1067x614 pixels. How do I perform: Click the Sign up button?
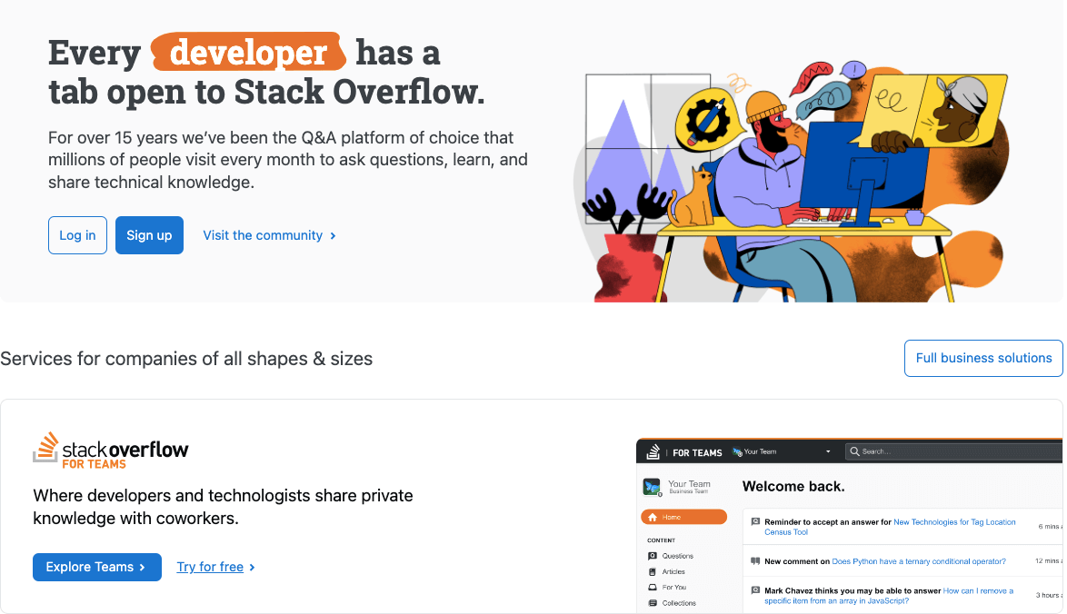point(149,235)
